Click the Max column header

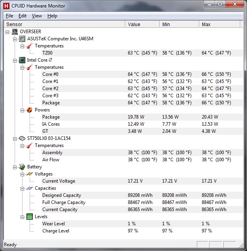coord(220,25)
